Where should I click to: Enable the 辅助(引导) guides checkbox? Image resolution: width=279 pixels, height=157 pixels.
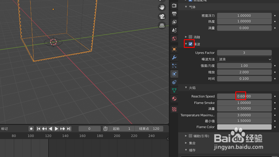(x=190, y=136)
